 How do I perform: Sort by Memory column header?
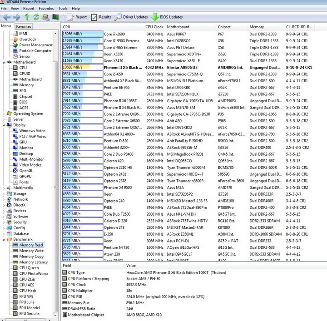coord(266,27)
